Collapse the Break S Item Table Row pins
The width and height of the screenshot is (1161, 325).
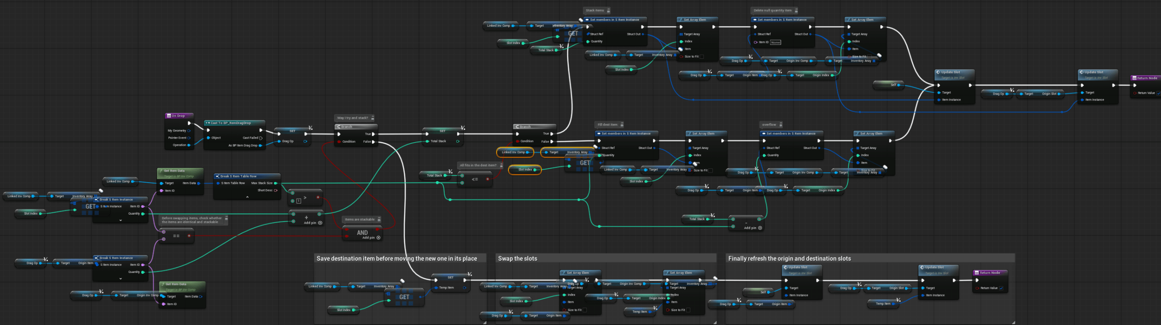247,197
